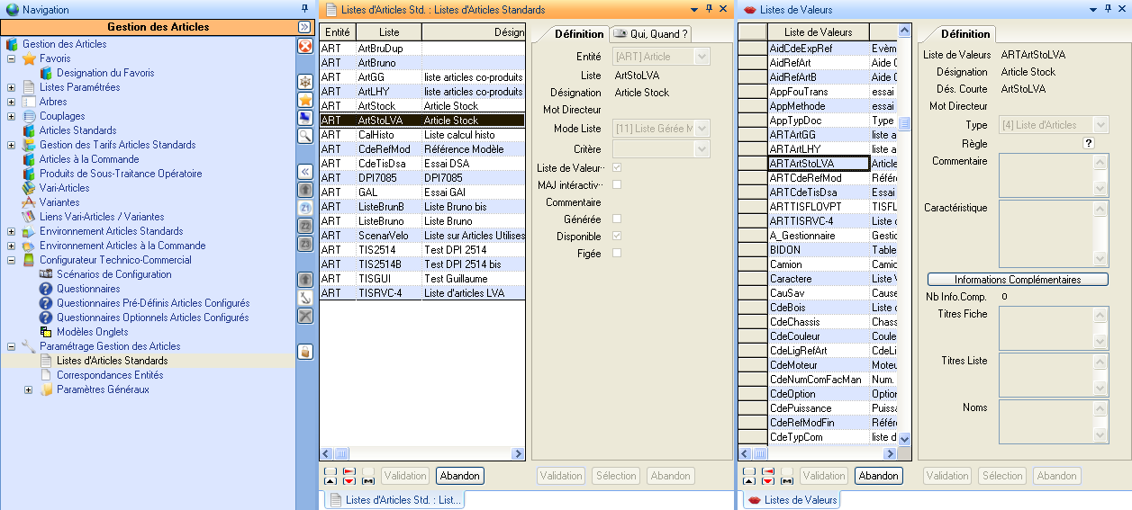
Task: Click the question mark icon next to Règle
Action: coord(1088,143)
